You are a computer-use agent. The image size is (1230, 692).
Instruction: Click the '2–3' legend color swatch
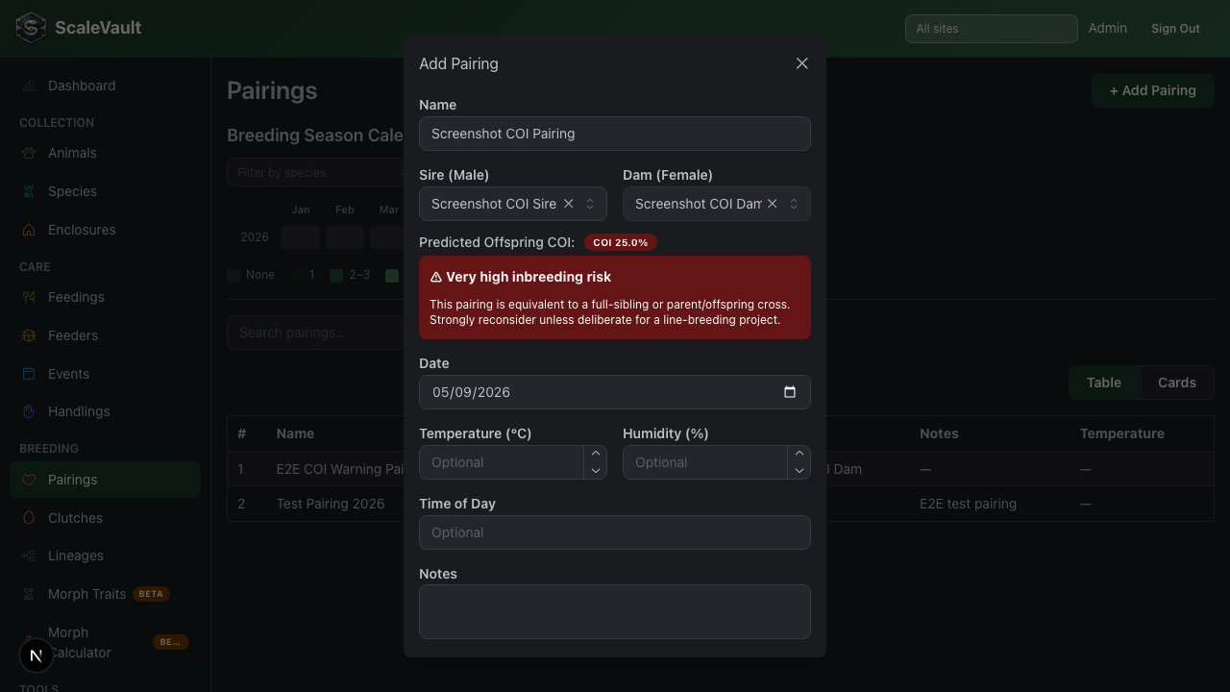click(x=336, y=276)
